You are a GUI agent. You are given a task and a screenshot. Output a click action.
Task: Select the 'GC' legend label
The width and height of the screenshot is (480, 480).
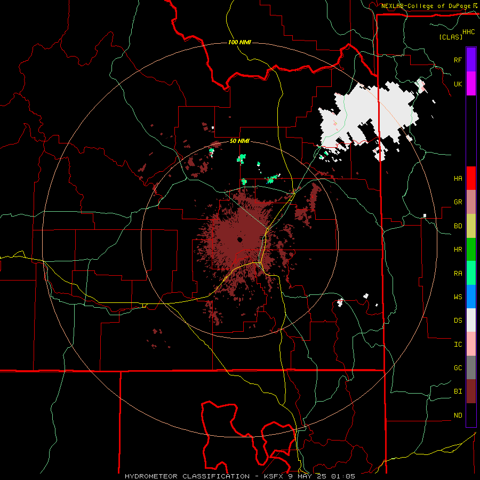point(458,368)
